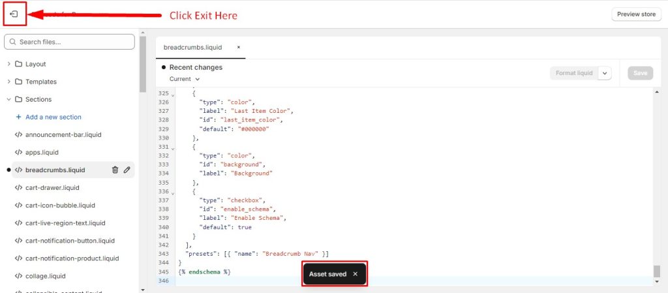The width and height of the screenshot is (668, 293).
Task: Switch to the breadcrumbs.liquid tab
Action: (192, 47)
